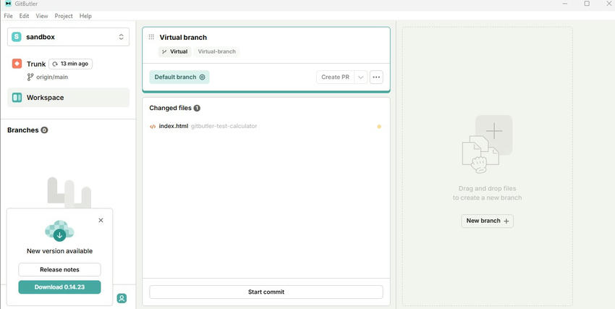615x309 pixels.
Task: Open the Workspace view
Action: click(x=68, y=98)
